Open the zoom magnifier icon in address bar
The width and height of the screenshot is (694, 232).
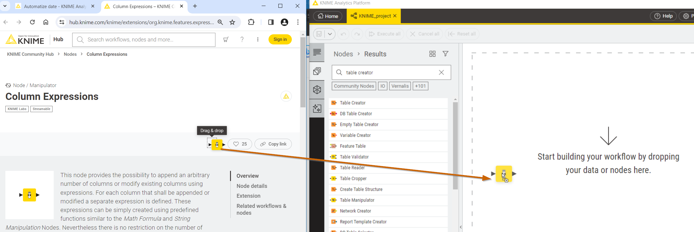click(x=220, y=22)
